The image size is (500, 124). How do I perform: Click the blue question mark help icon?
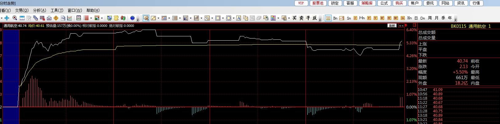click(132, 18)
